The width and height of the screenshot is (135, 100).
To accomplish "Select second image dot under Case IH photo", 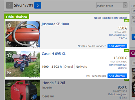I will point(32,77).
